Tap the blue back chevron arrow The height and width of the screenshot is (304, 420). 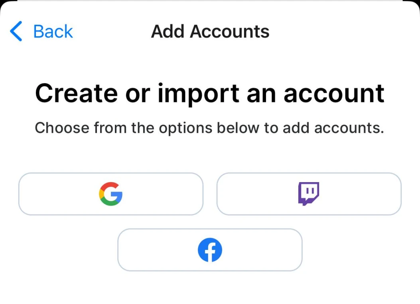(16, 31)
